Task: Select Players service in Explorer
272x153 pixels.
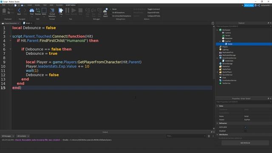Action: (225, 47)
